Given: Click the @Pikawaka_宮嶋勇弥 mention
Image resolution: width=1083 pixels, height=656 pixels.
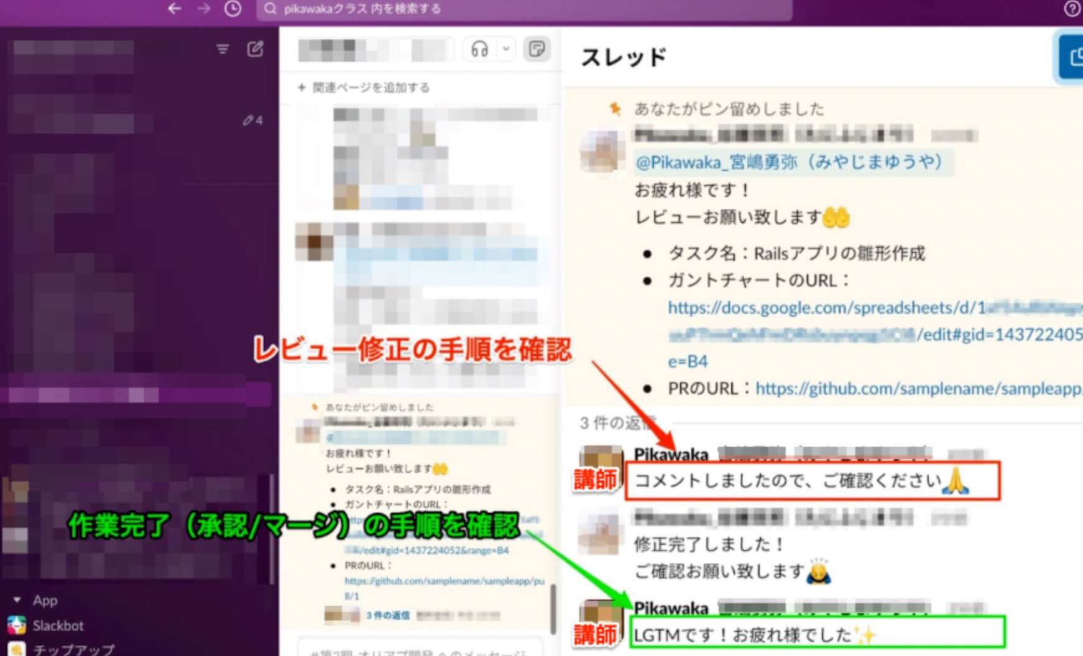Looking at the screenshot, I should (793, 163).
